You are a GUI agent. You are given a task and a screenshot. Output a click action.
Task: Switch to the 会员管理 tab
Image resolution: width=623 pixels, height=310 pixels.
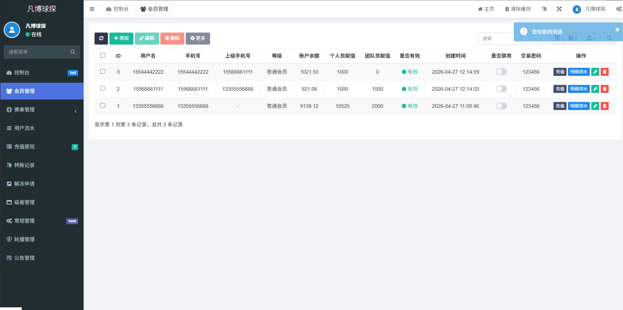tap(154, 9)
